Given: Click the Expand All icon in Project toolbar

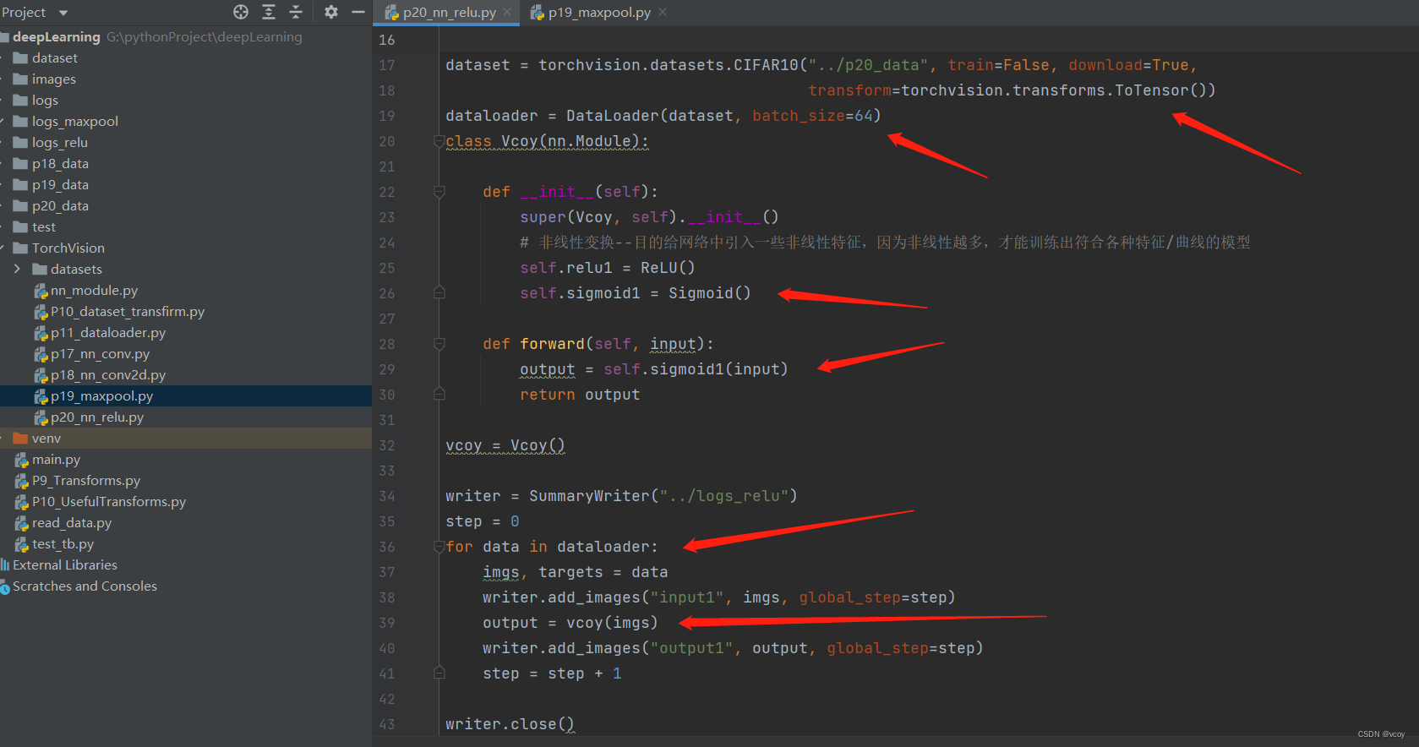Looking at the screenshot, I should pyautogui.click(x=269, y=12).
